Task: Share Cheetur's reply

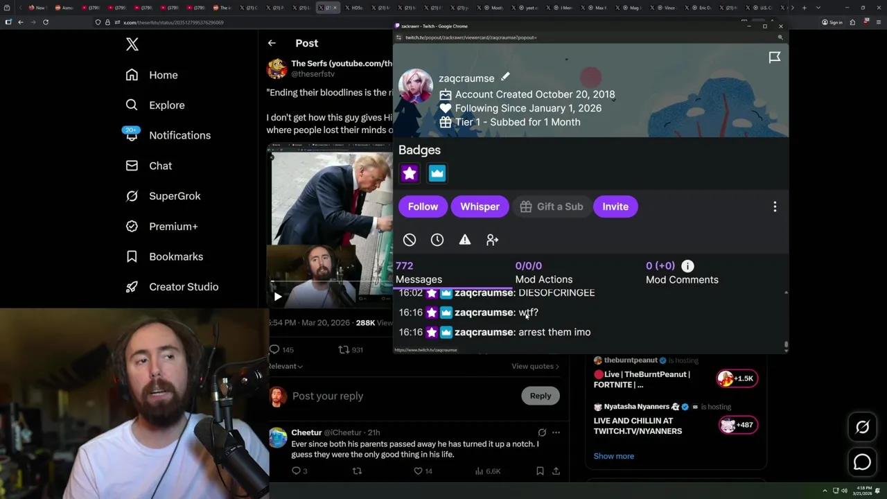Action: [556, 471]
